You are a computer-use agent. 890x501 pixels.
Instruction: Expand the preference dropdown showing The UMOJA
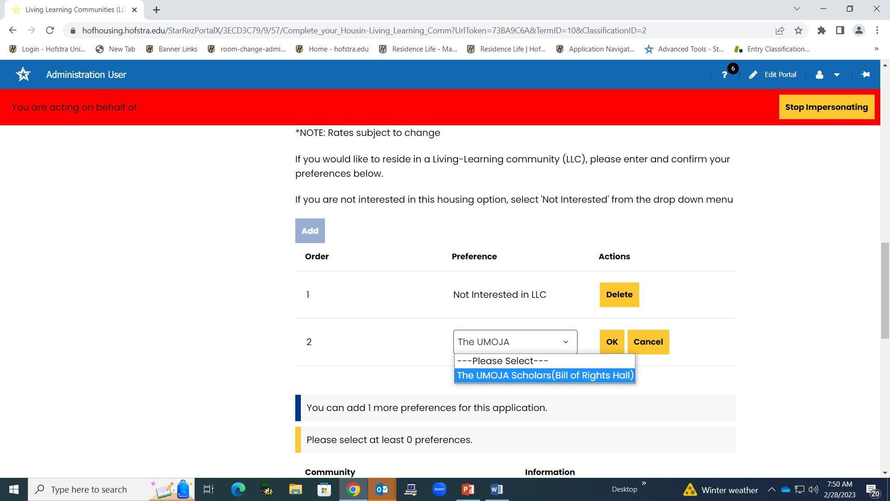[x=515, y=342]
